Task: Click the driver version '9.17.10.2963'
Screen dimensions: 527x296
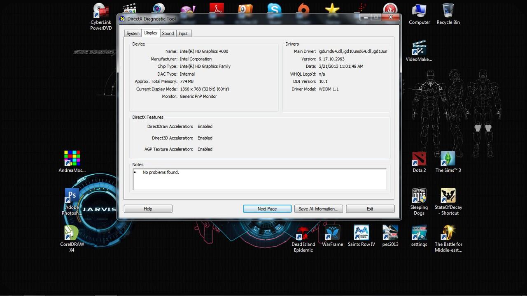Action: [331, 59]
